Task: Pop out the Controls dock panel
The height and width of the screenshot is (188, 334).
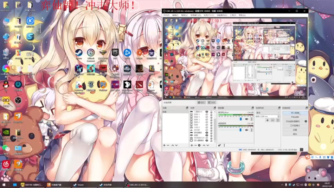Action: (306, 108)
